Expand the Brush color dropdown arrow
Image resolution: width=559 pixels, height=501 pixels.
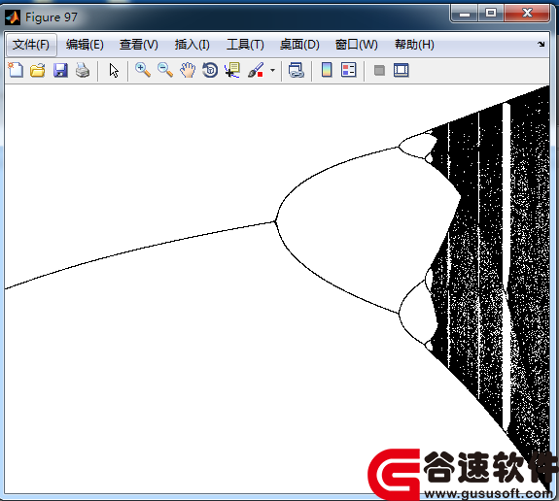click(272, 71)
